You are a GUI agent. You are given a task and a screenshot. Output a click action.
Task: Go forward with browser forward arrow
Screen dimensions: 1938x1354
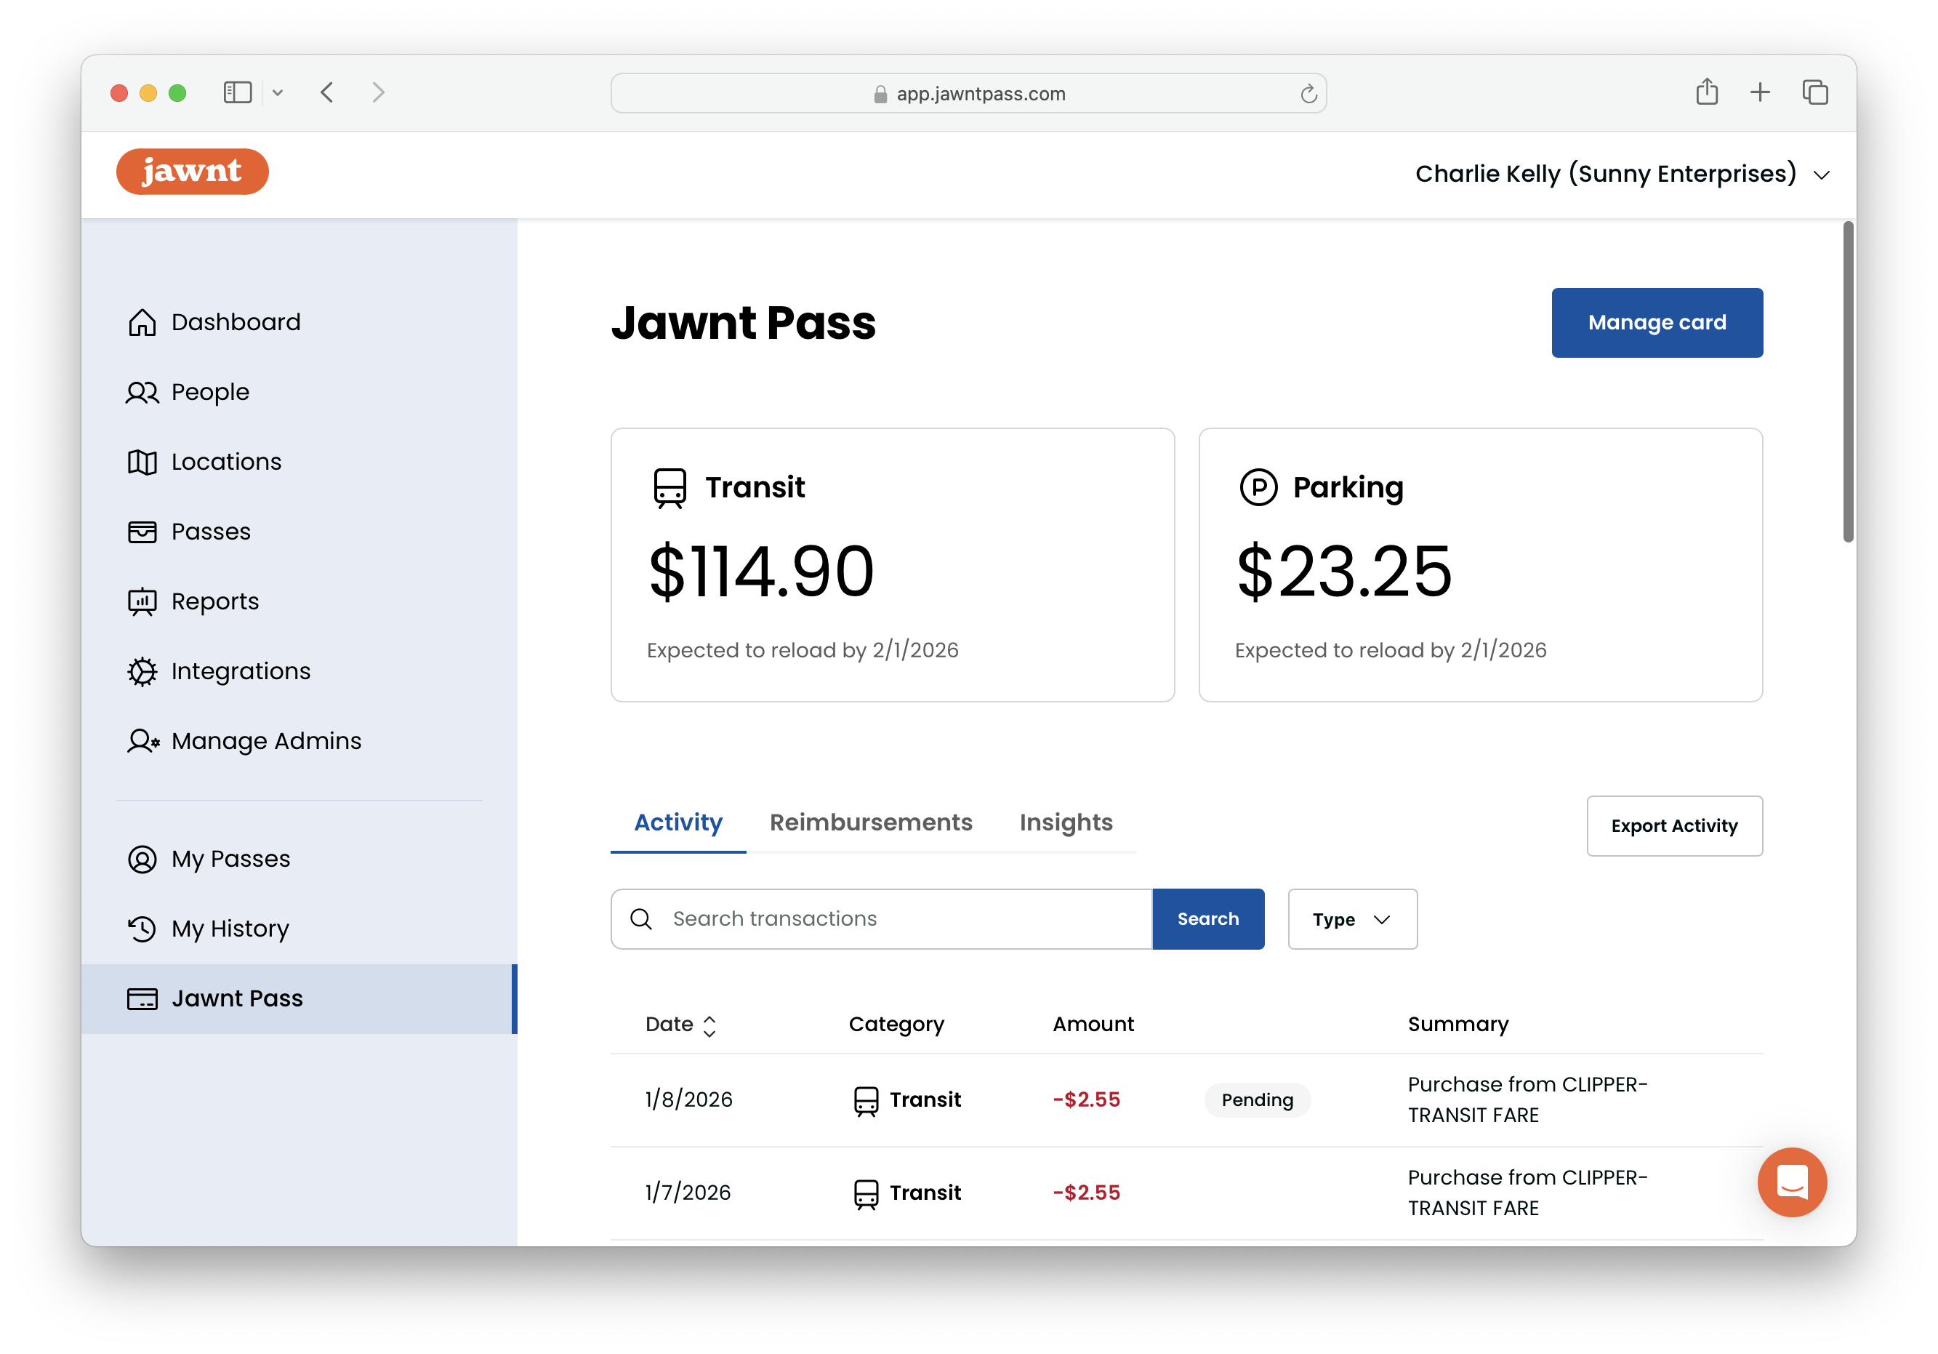[378, 92]
